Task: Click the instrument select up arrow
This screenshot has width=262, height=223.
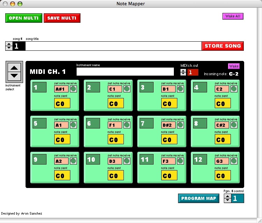Action: (14, 68)
